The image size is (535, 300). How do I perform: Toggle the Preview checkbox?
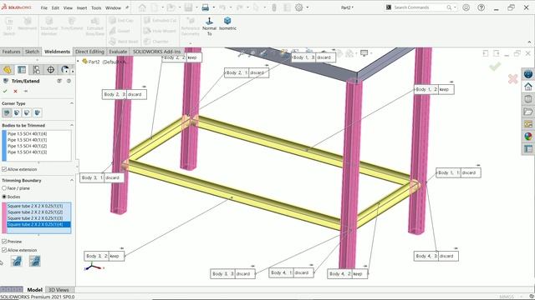pos(4,242)
